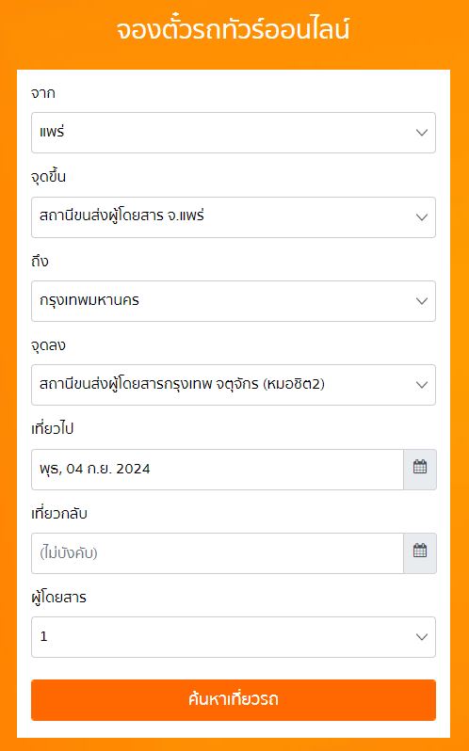Click the ถึง field label
Viewport: 469px width, 751px height.
point(40,261)
